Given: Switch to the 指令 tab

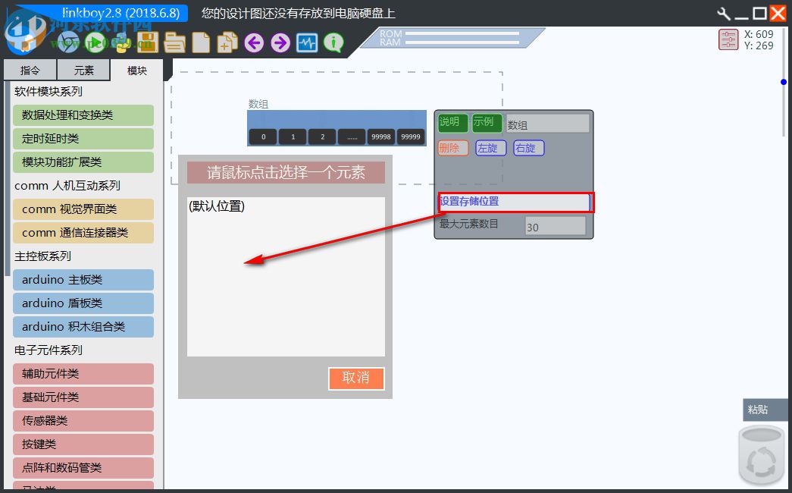Looking at the screenshot, I should (30, 70).
